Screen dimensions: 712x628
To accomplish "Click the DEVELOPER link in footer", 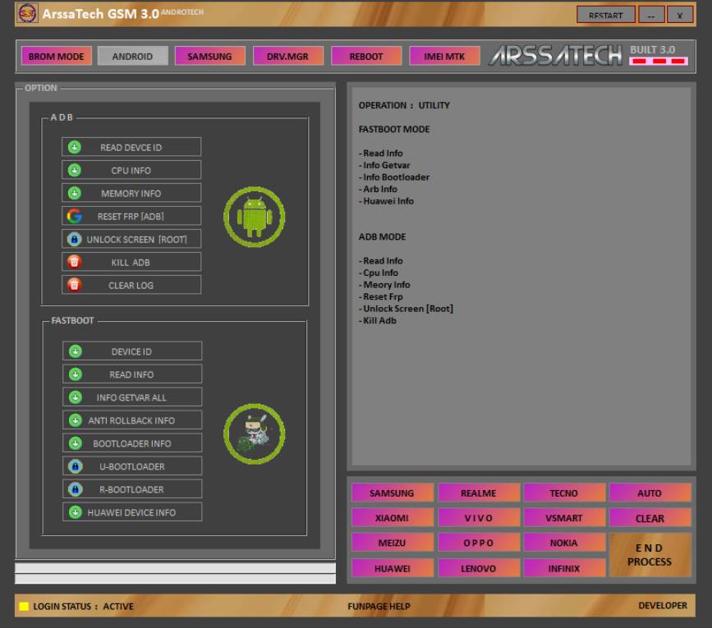I will (662, 606).
